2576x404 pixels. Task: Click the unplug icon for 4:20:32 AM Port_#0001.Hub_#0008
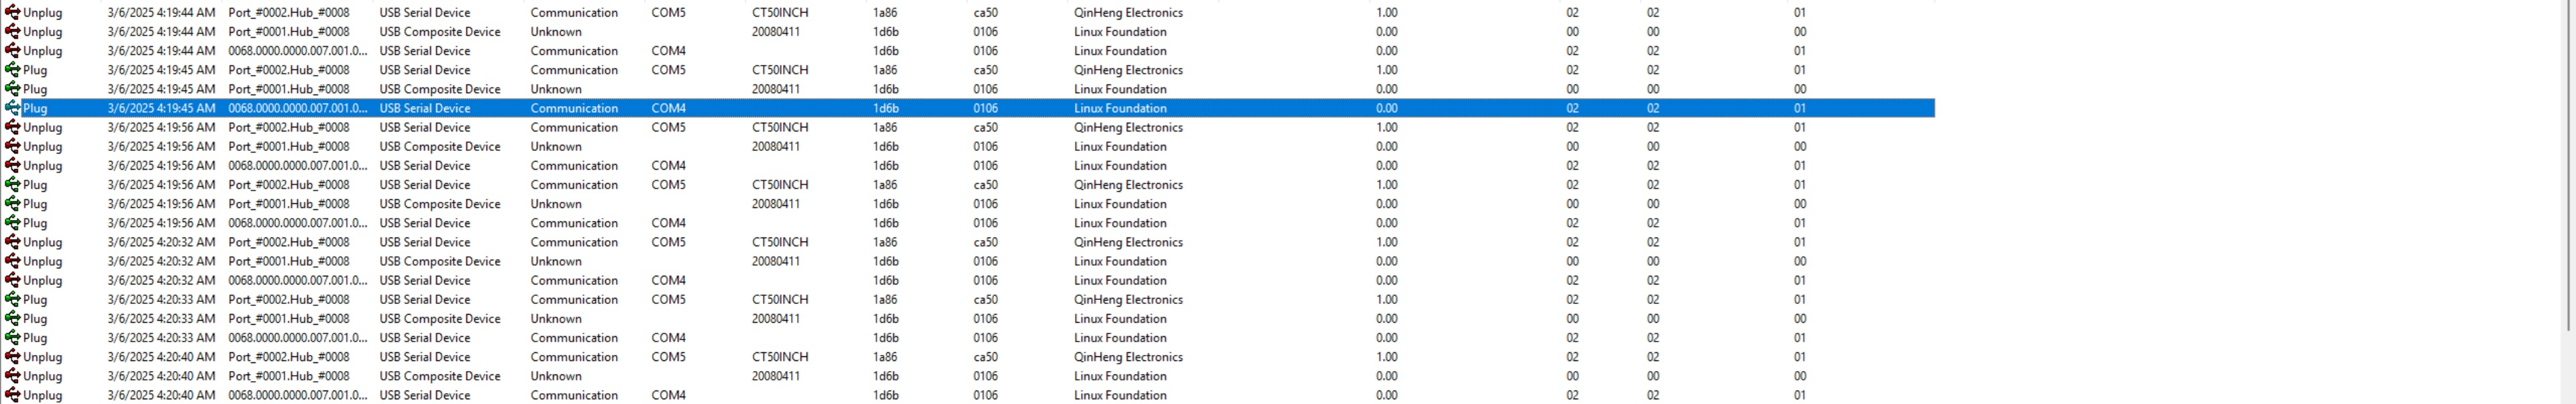(12, 261)
